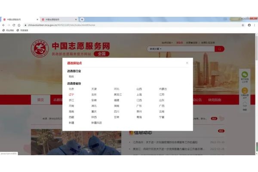Select 浙江 in the province list

(x=71, y=100)
